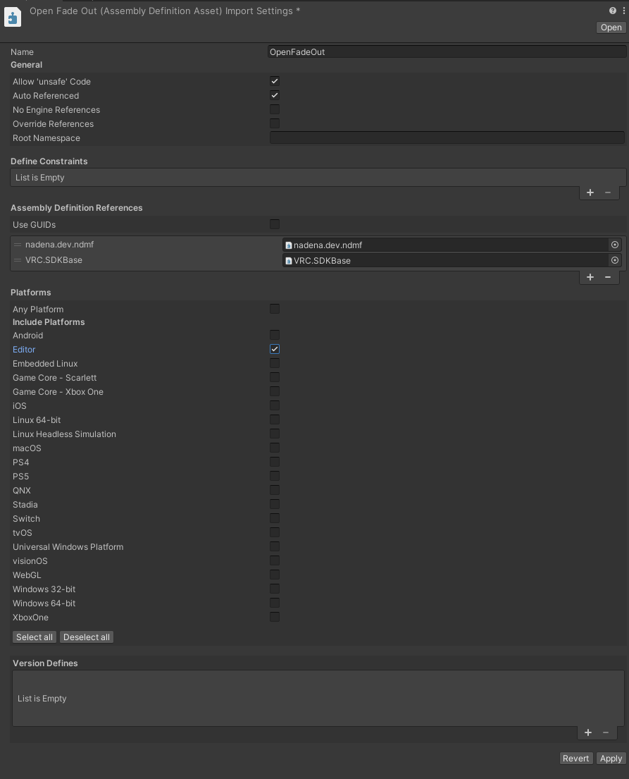Remove the selected assembly reference with minus
Viewport: 629px width, 779px height.
pyautogui.click(x=608, y=277)
